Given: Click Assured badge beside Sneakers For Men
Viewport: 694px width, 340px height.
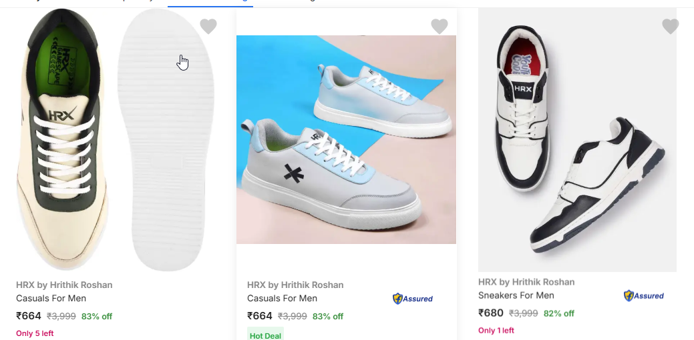Looking at the screenshot, I should point(644,296).
